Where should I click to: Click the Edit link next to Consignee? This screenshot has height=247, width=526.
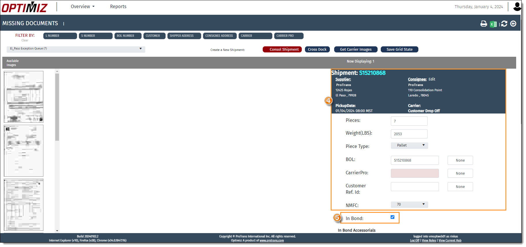click(x=432, y=79)
